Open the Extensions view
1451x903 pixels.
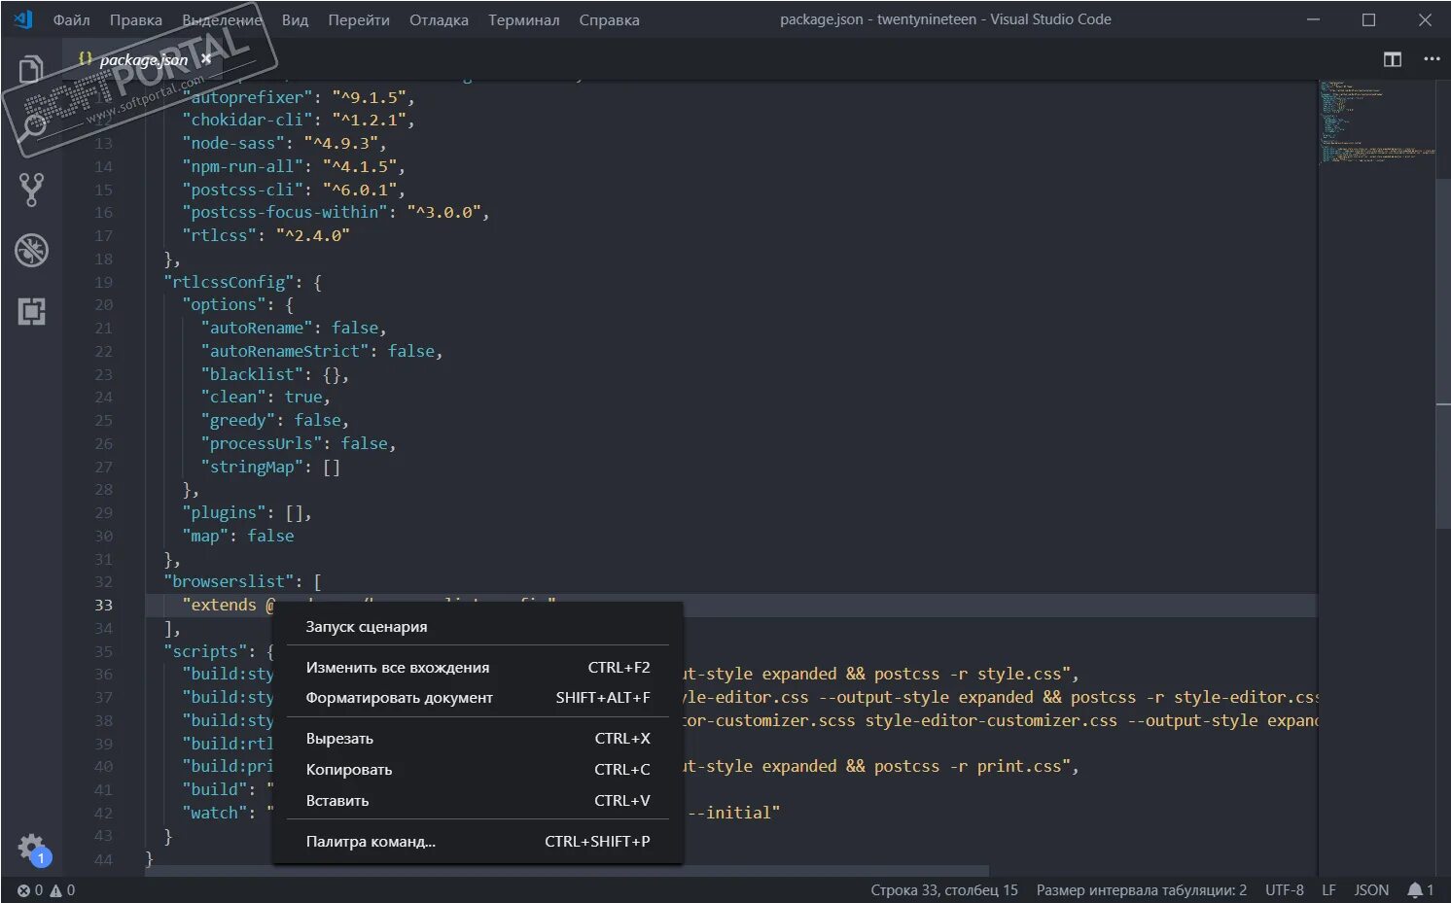pyautogui.click(x=31, y=311)
